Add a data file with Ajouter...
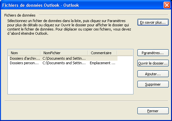172x121 pixels. (153, 74)
